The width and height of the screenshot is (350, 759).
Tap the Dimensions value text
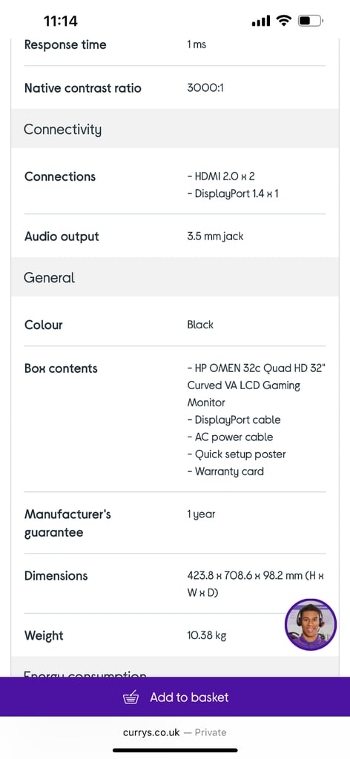pos(256,584)
